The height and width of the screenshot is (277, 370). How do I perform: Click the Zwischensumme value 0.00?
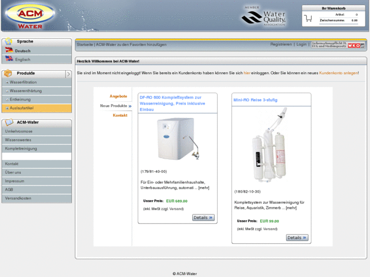point(354,20)
